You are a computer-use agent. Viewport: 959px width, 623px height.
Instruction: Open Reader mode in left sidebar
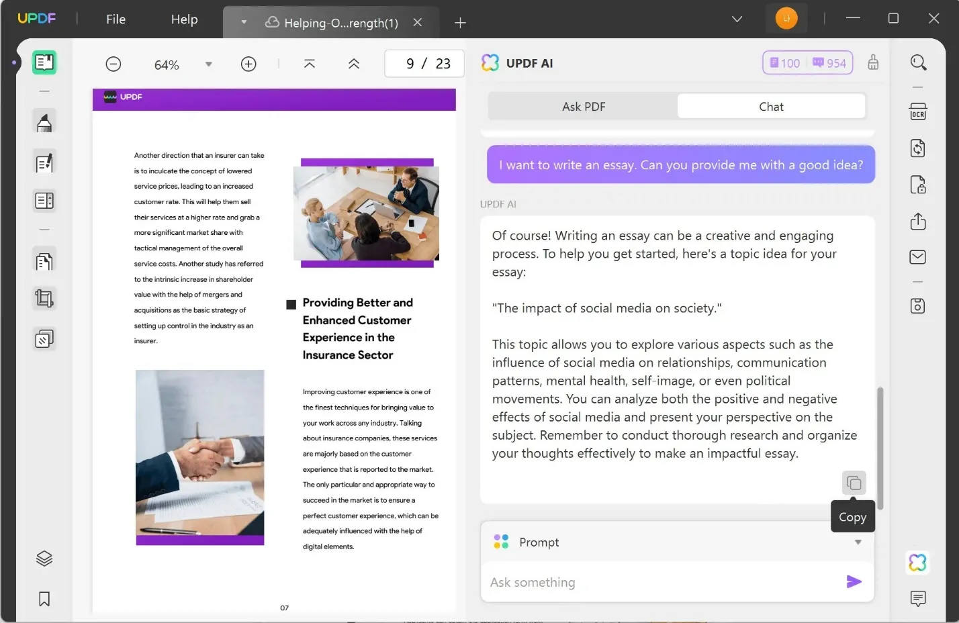coord(44,62)
